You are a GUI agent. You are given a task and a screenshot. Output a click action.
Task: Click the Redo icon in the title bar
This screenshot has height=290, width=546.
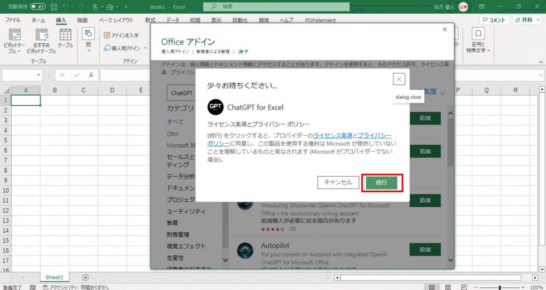tap(82, 6)
